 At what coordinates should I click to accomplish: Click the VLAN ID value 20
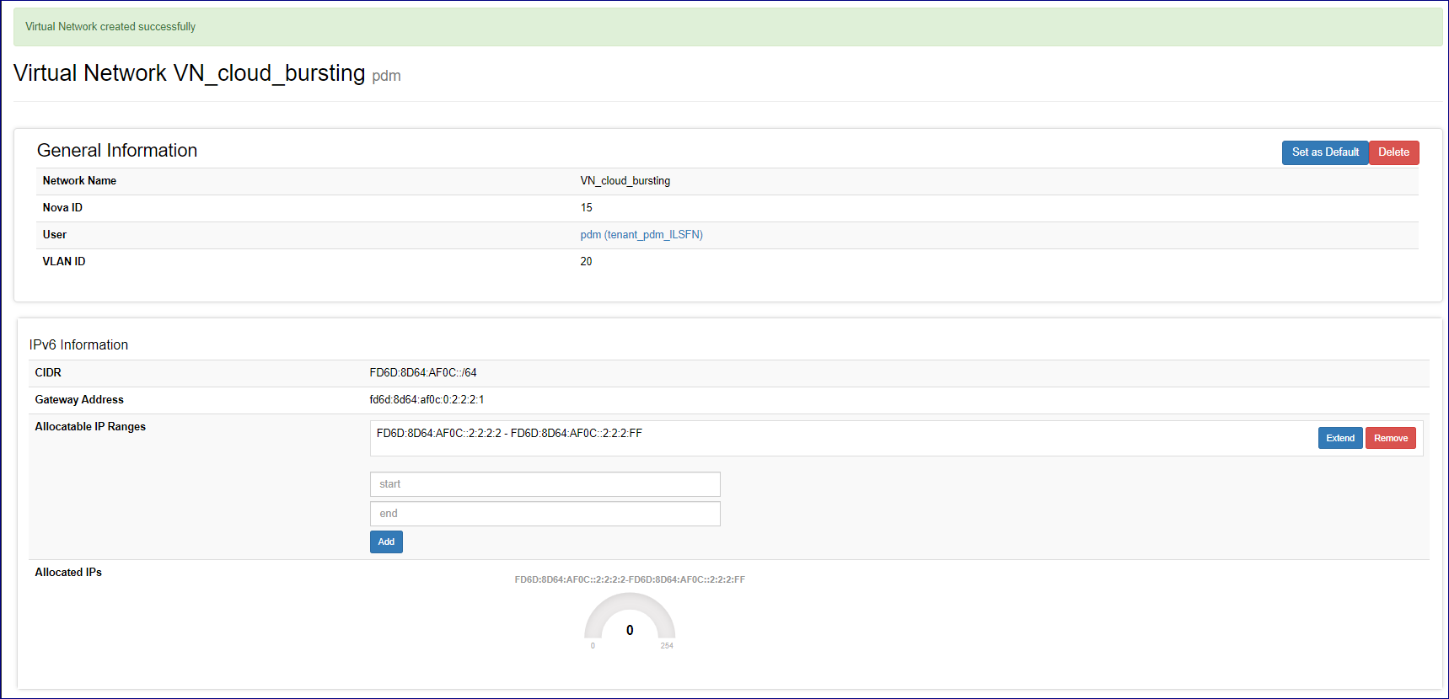pos(586,262)
